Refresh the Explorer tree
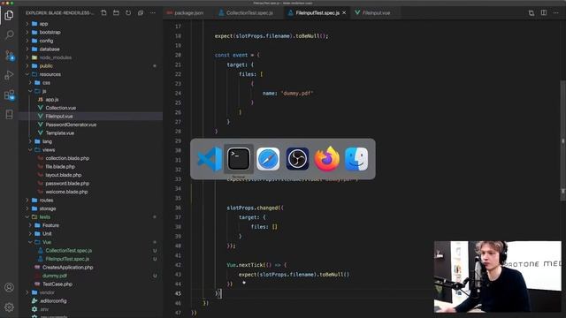 128,13
